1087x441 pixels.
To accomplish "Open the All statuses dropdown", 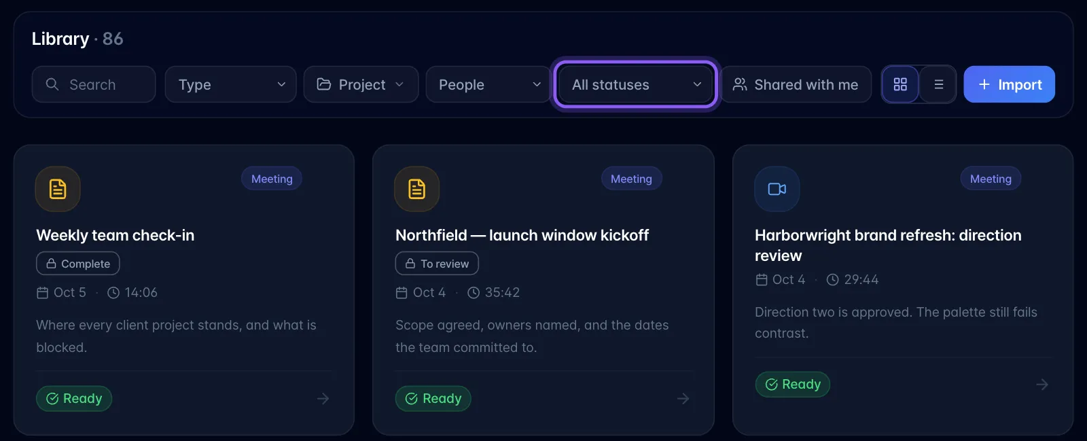I will point(636,84).
